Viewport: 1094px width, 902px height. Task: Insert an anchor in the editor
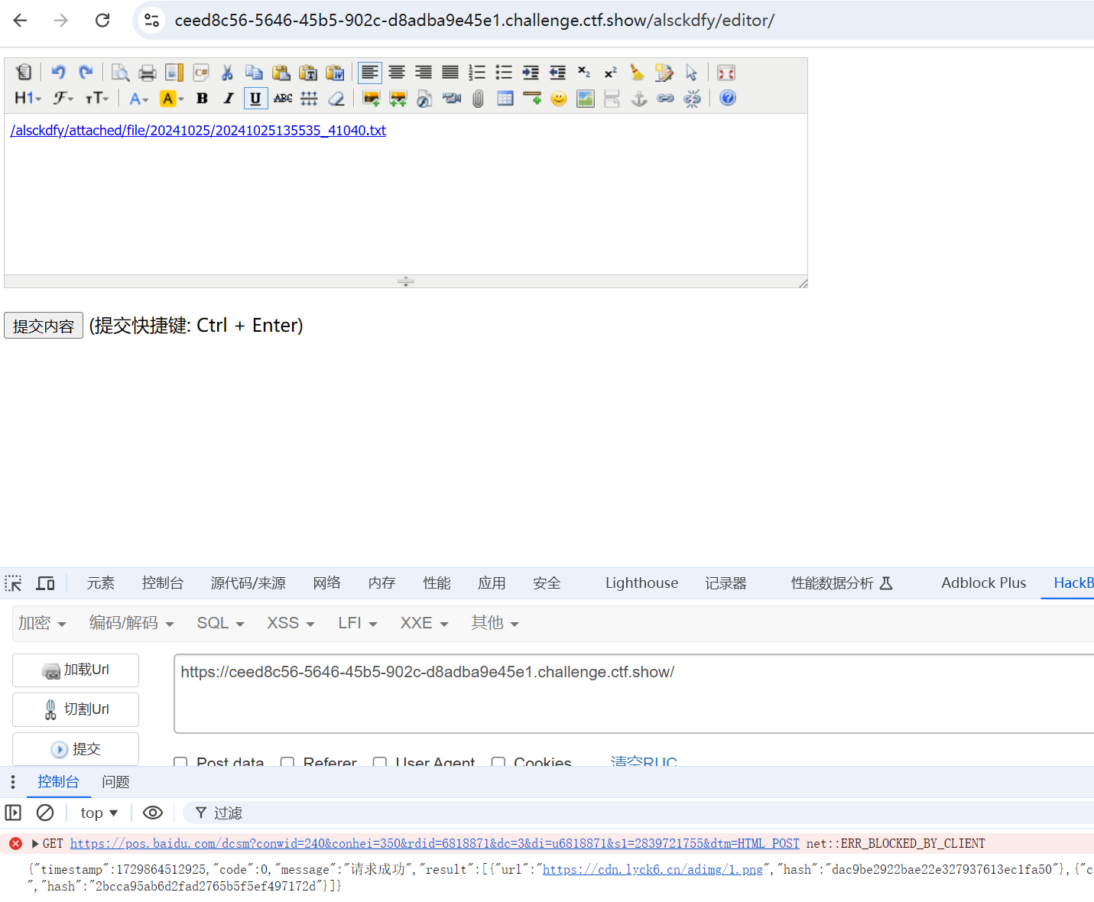(639, 98)
